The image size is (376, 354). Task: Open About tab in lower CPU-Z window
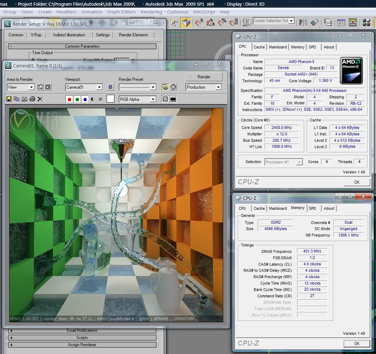click(329, 208)
